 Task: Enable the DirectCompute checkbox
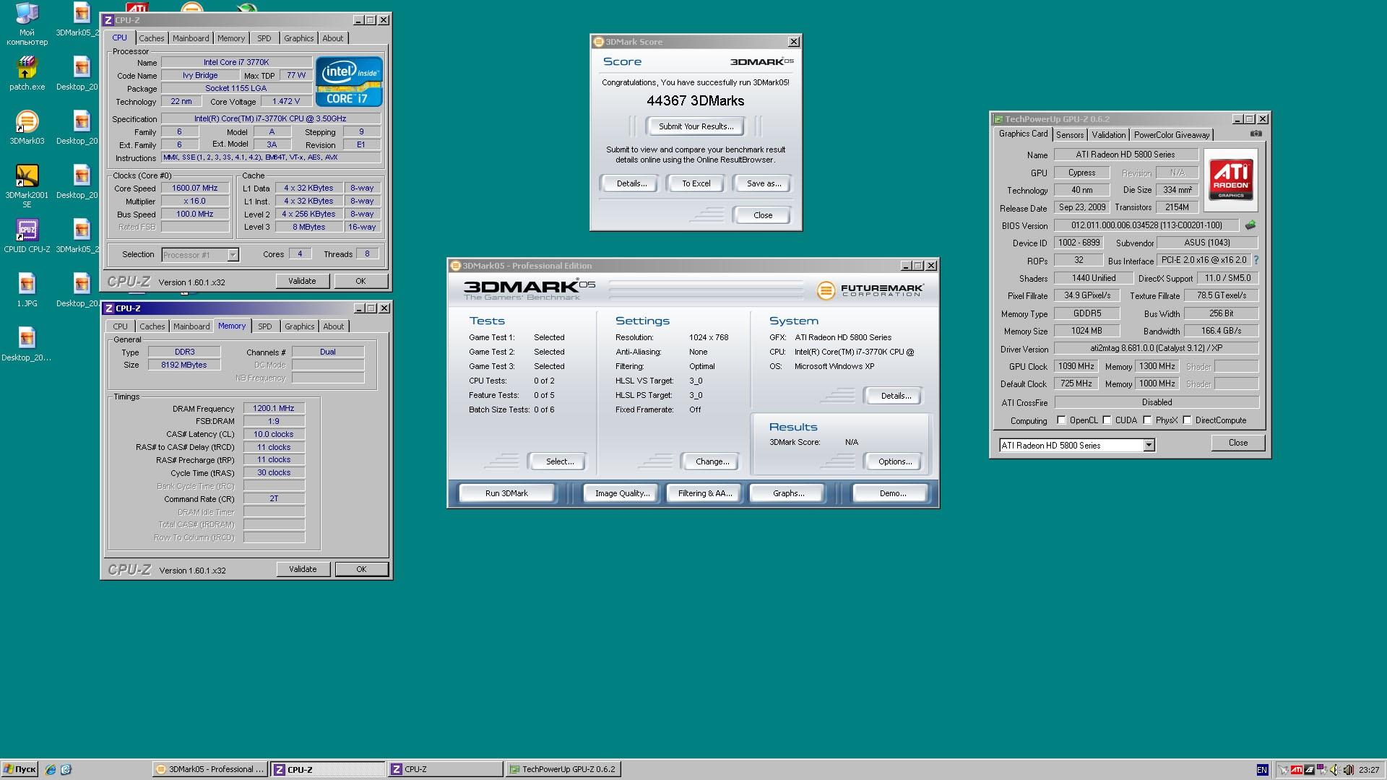(x=1187, y=420)
